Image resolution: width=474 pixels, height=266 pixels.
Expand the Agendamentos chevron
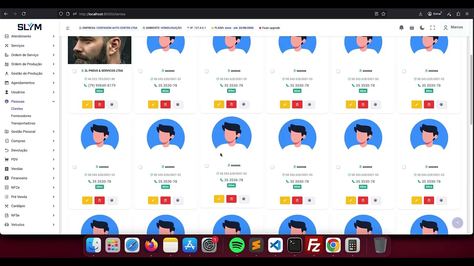53,83
